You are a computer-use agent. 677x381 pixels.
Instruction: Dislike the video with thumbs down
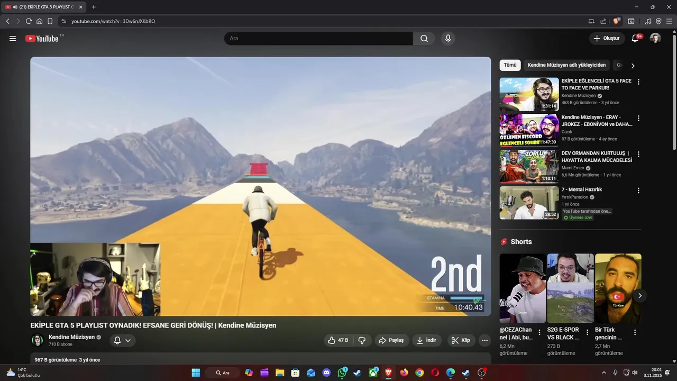[362, 340]
